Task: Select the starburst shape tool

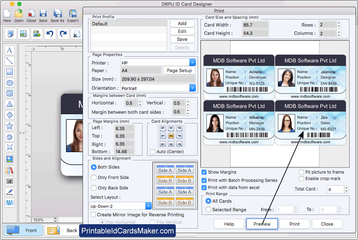Action: pos(10,137)
